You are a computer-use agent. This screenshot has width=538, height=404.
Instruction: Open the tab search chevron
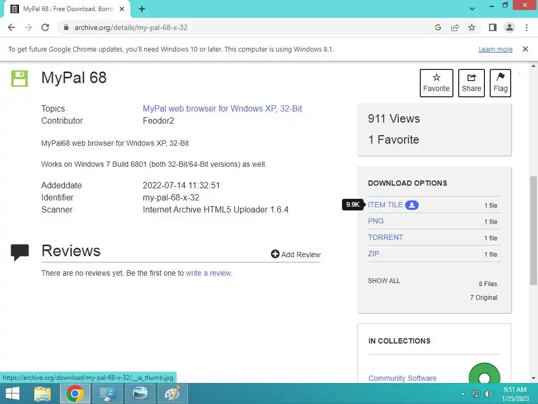(472, 9)
